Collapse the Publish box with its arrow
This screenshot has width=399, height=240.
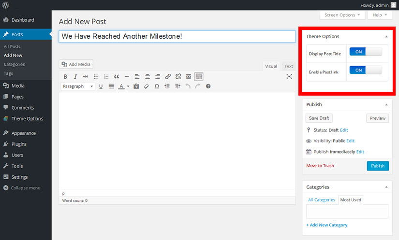click(386, 104)
